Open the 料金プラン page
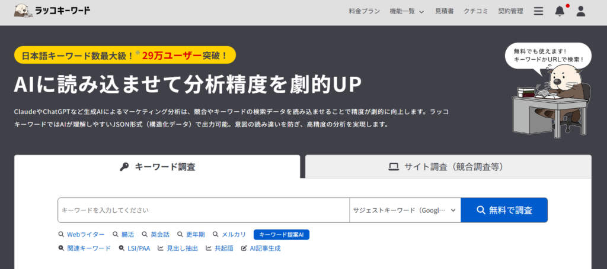Viewport: 607px width, 269px height. pos(365,11)
